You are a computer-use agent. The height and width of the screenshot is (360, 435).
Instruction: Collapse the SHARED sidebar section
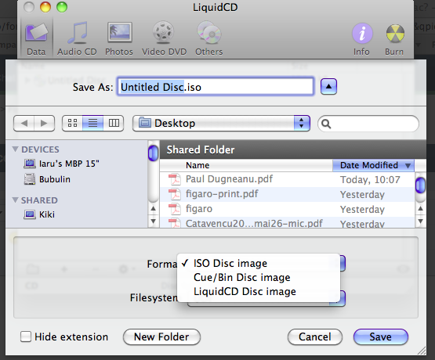(16, 200)
